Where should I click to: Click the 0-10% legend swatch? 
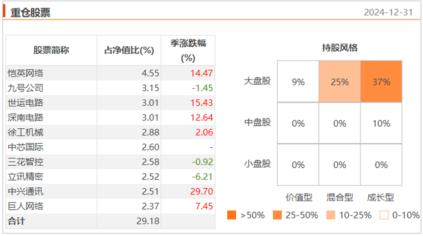click(x=385, y=215)
